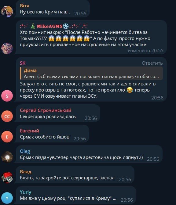Screen dimensions: 176x205
Task: Open the Yuriy username link
Action: pos(26,192)
